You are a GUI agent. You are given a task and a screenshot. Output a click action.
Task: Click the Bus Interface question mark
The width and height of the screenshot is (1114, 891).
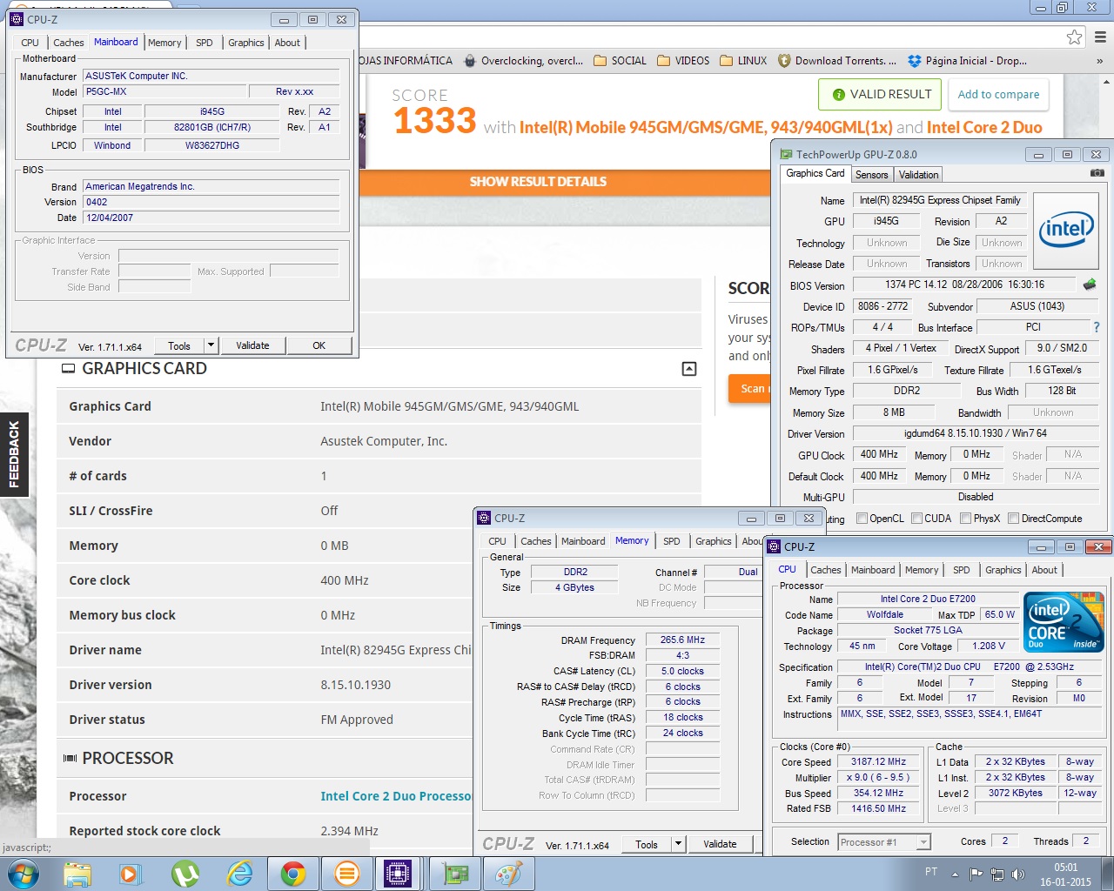click(x=1096, y=327)
